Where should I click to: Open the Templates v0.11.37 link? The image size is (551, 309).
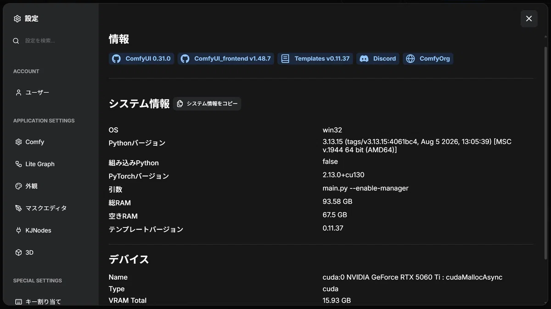(315, 59)
